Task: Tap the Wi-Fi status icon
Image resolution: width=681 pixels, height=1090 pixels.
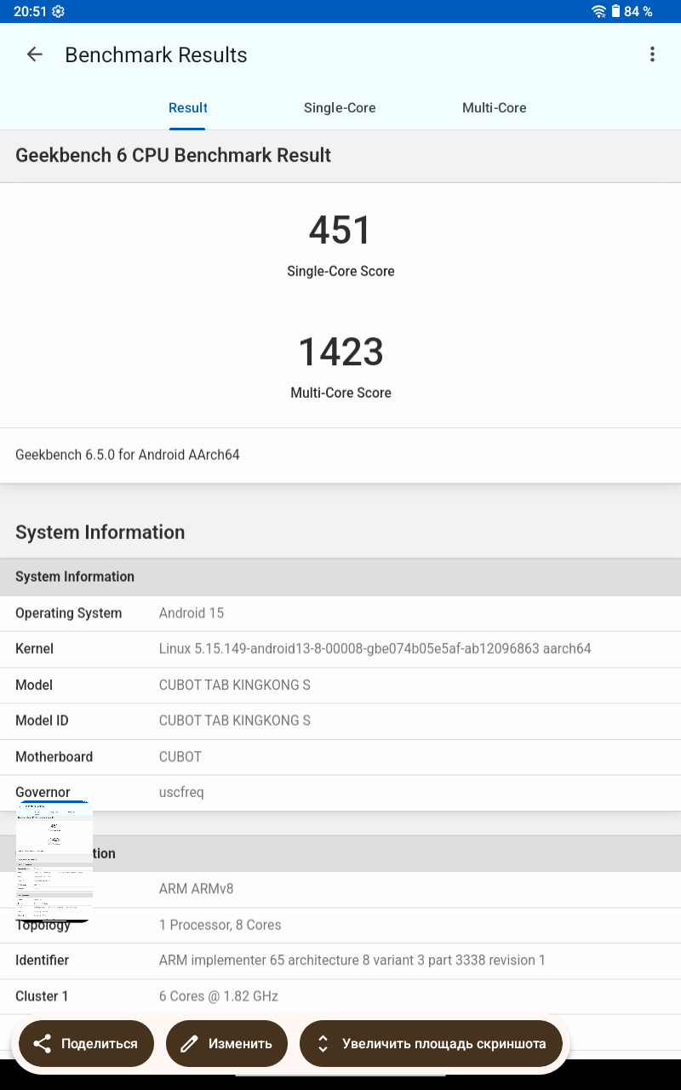Action: click(x=599, y=11)
